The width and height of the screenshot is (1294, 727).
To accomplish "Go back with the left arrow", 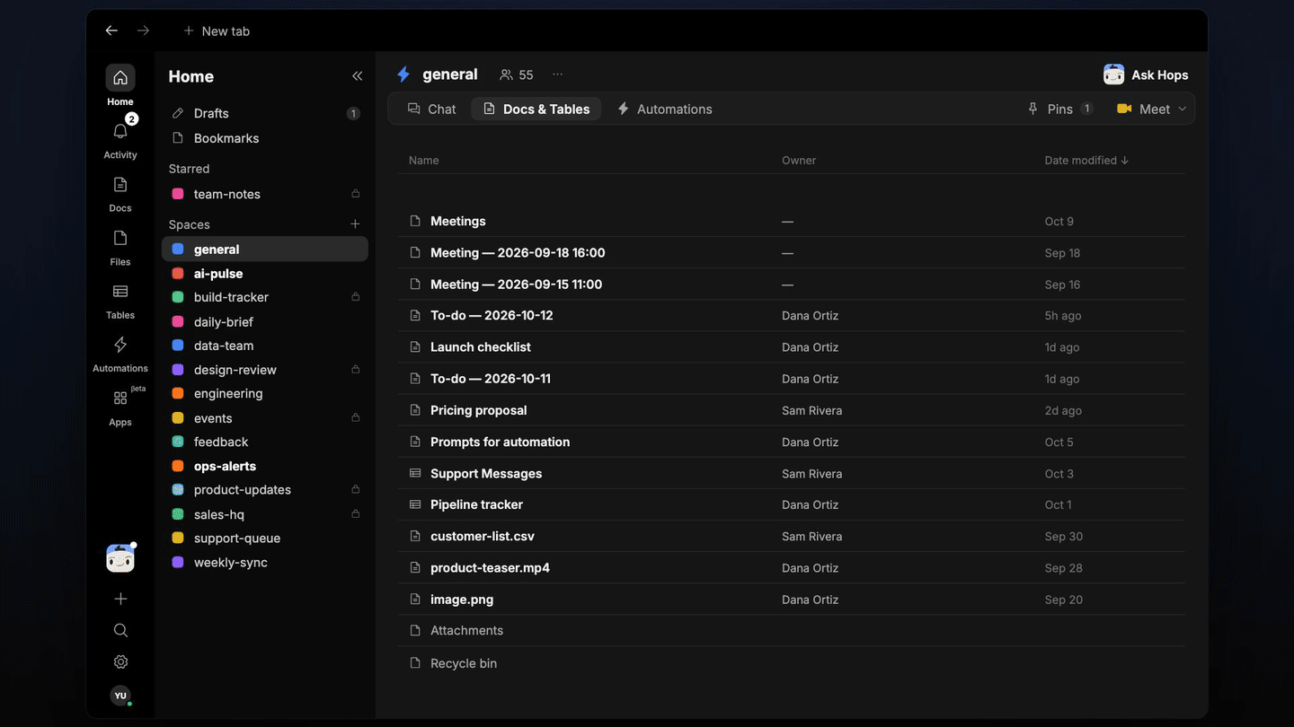I will (111, 31).
